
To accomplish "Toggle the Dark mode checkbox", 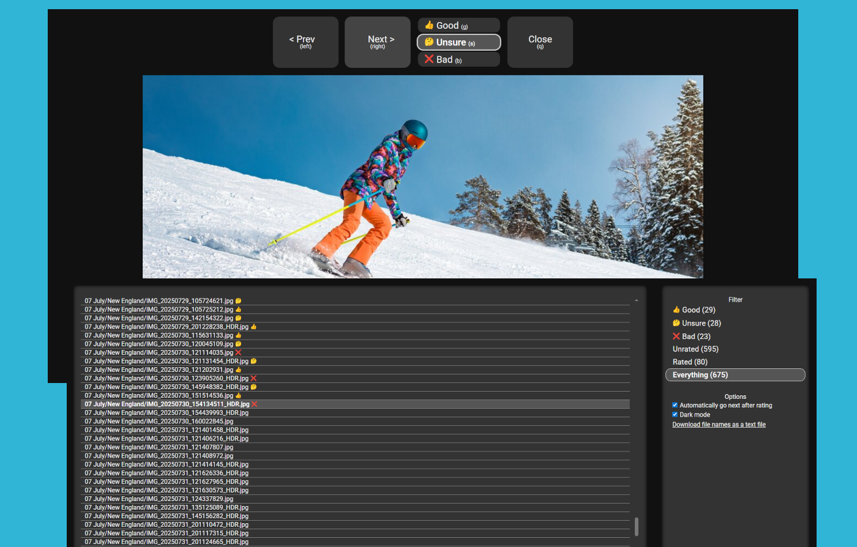I will coord(675,414).
